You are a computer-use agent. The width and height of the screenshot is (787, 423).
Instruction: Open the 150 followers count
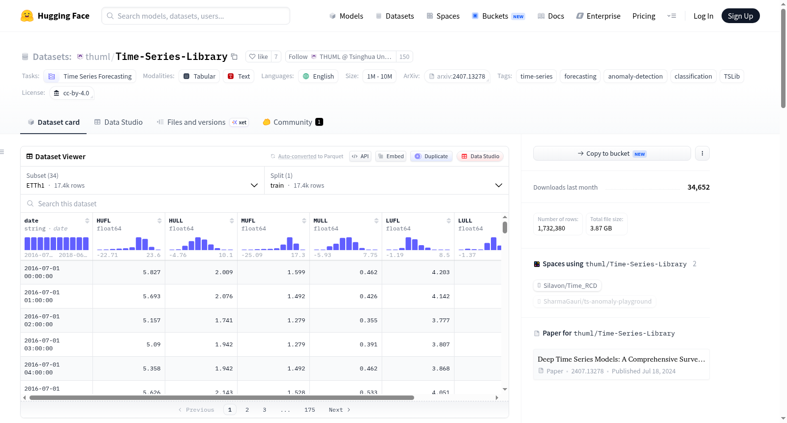coord(404,56)
